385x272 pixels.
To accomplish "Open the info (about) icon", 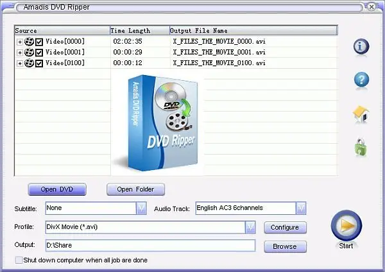I will (361, 46).
